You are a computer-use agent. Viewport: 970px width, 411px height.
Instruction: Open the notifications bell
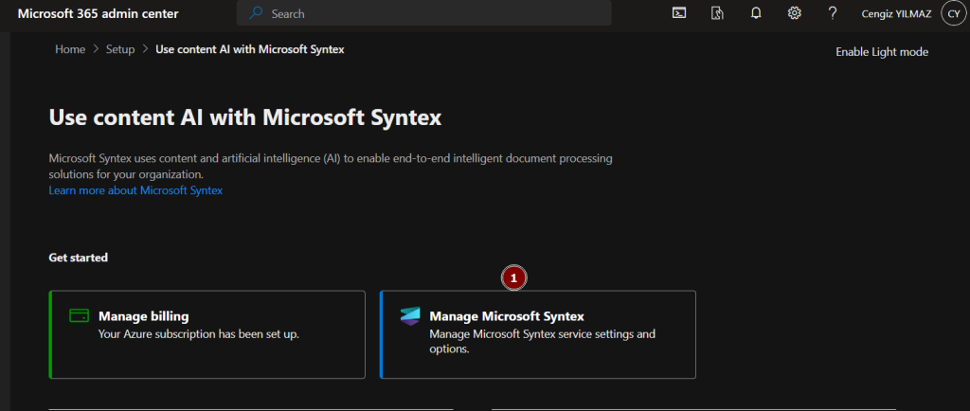point(756,13)
